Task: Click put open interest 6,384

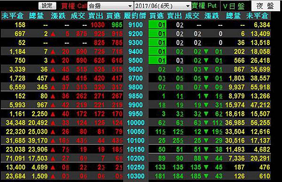Action: [x=262, y=25]
